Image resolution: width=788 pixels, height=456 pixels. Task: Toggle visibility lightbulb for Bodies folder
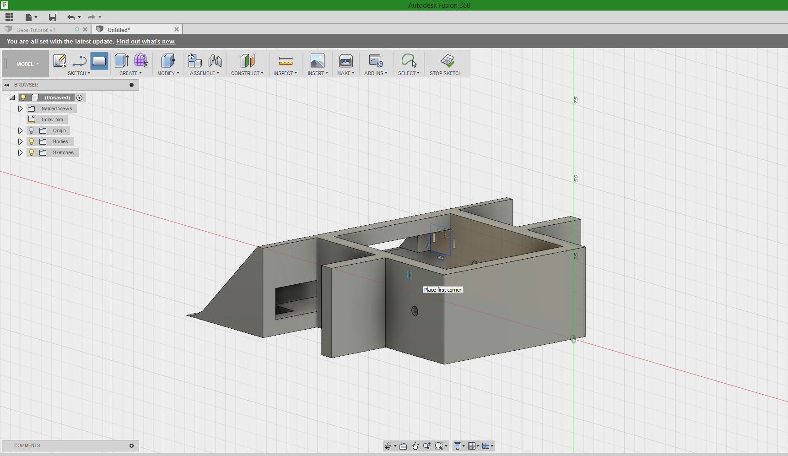click(x=32, y=141)
